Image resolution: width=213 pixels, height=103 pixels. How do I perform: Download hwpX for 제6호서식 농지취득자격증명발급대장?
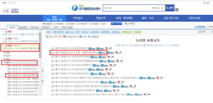(x=111, y=61)
